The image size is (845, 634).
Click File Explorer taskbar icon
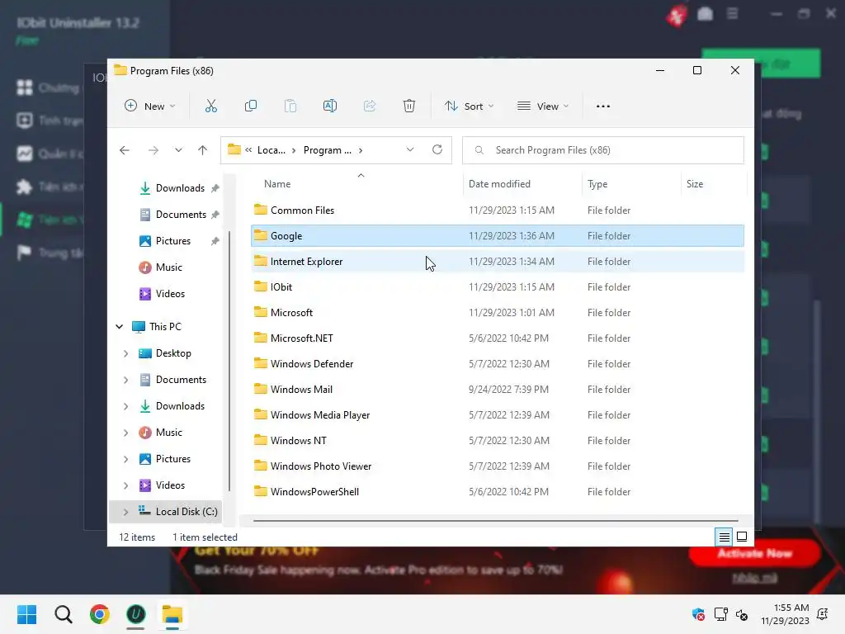click(172, 614)
